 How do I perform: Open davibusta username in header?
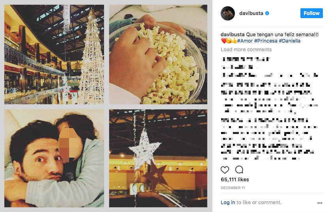[x=251, y=13]
